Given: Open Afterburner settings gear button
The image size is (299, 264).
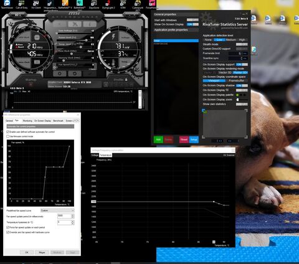Looking at the screenshot, I should tap(60, 73).
